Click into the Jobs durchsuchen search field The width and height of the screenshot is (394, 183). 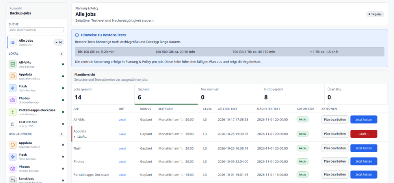click(x=36, y=30)
